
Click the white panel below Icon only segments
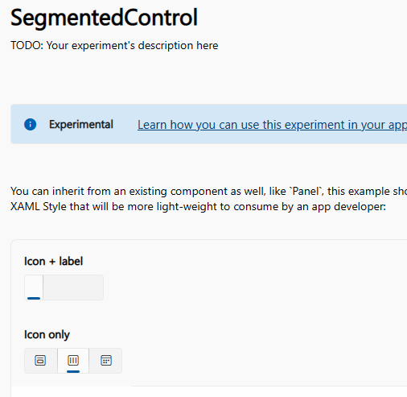coord(209,392)
